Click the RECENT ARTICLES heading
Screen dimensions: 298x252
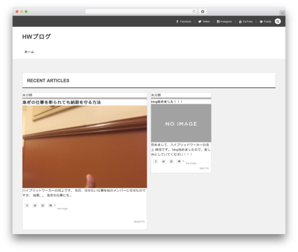pos(48,80)
